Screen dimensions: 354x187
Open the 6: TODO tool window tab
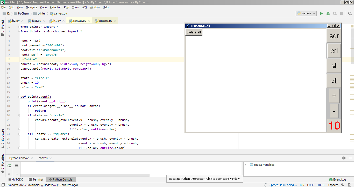[x=16, y=179]
